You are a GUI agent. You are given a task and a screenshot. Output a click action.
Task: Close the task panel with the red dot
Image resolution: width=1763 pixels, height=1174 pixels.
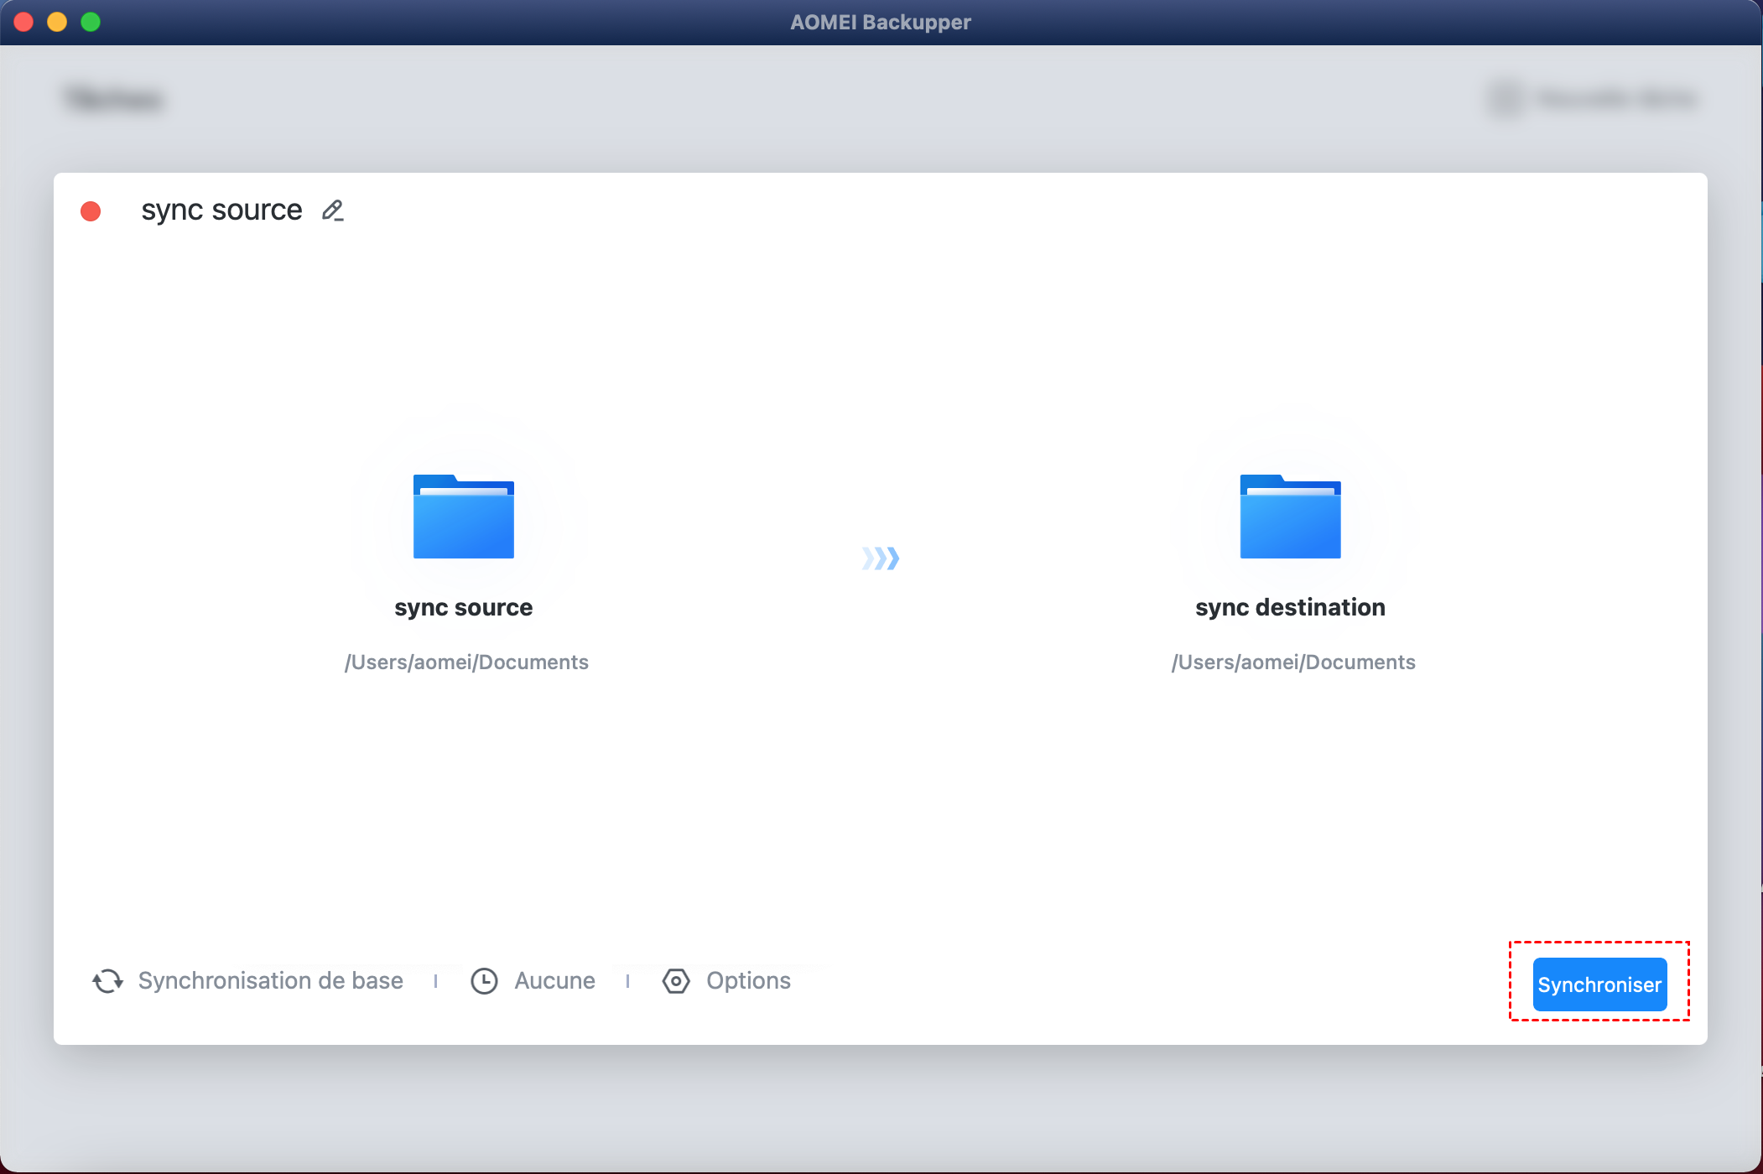point(91,211)
